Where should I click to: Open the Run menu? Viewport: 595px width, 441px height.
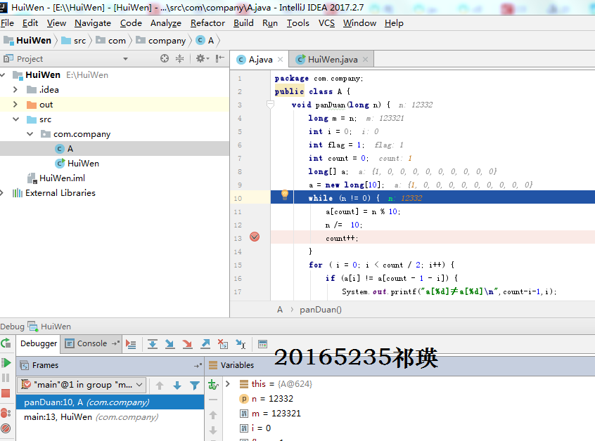click(x=270, y=23)
